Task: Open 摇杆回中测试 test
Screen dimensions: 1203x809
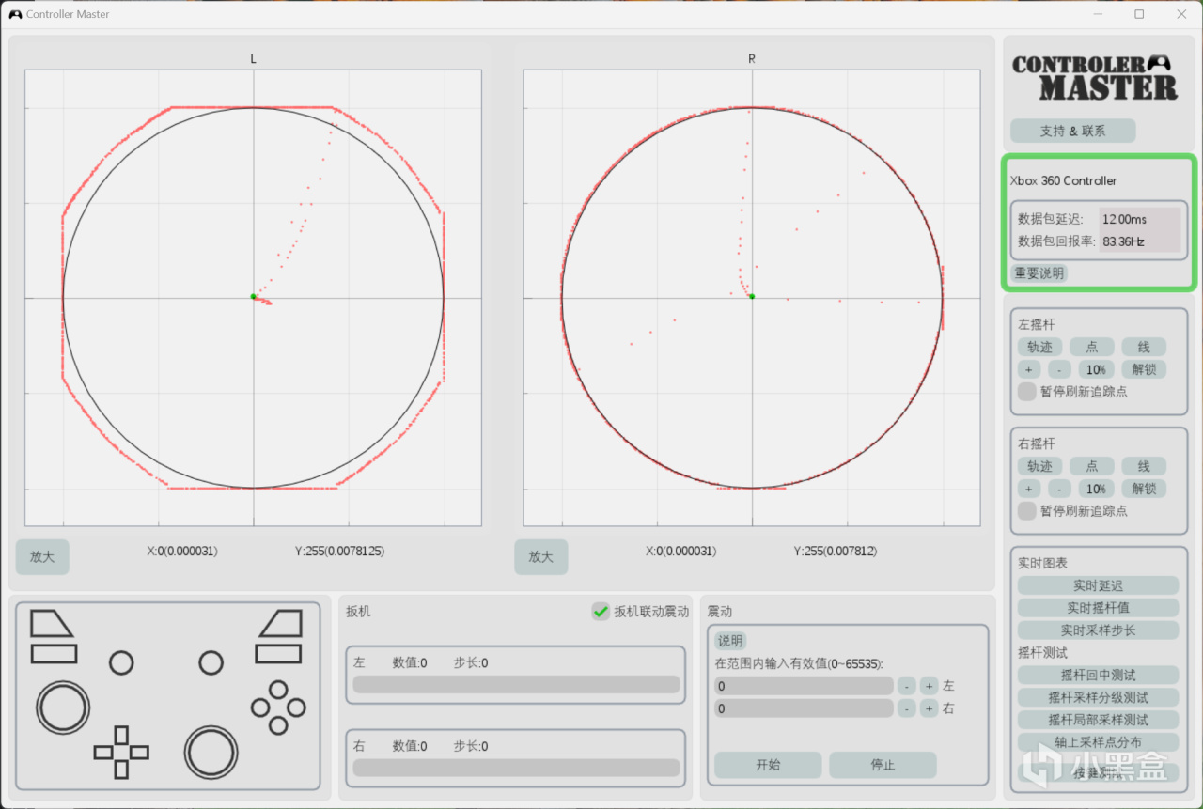Action: (x=1098, y=675)
